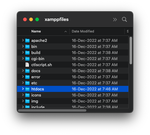The width and height of the screenshot is (150, 135).
Task: Expand the cgi-bin folder
Action: click(x=23, y=59)
